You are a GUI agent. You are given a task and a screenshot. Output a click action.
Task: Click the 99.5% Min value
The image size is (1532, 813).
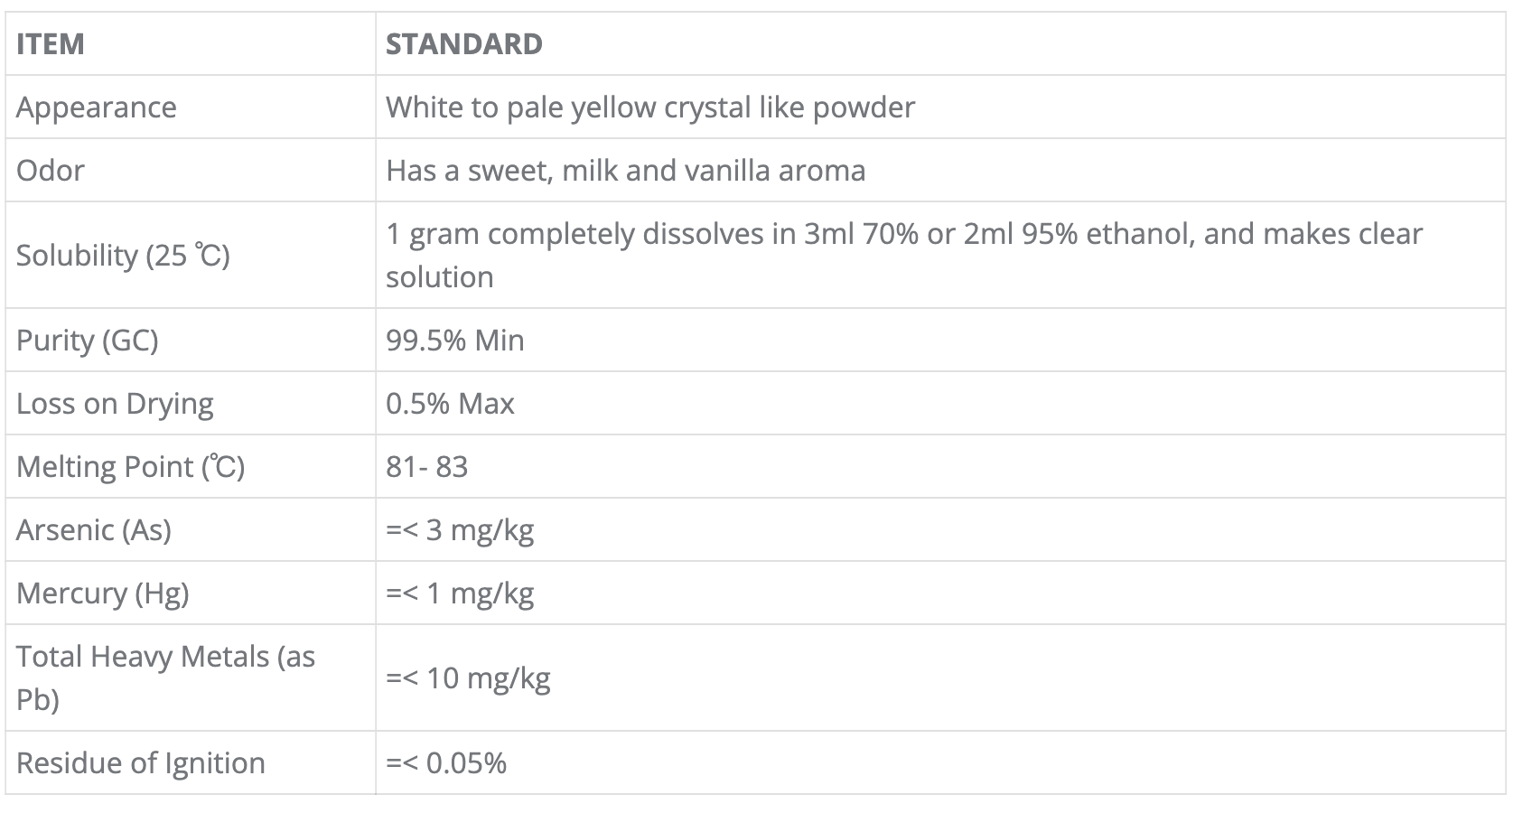(x=454, y=341)
